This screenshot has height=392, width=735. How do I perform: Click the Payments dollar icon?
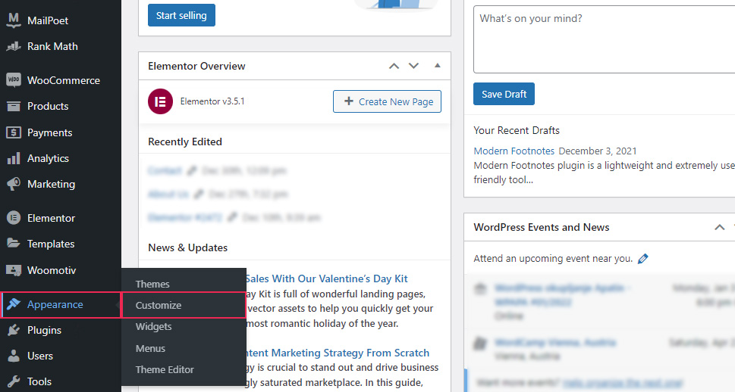13,132
